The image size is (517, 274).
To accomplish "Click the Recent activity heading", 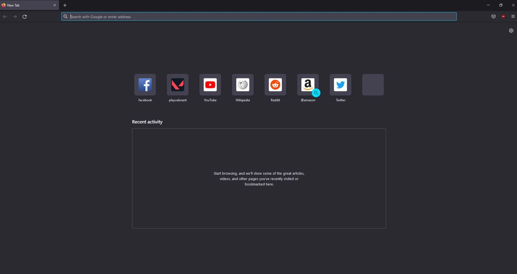I will pyautogui.click(x=147, y=122).
